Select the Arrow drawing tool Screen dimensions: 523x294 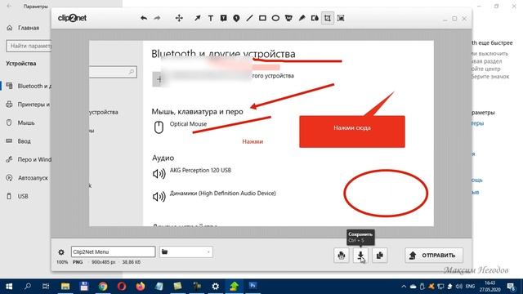tap(198, 18)
